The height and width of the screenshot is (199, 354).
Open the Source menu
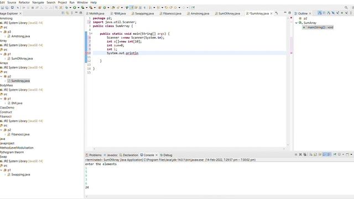[12, 2]
